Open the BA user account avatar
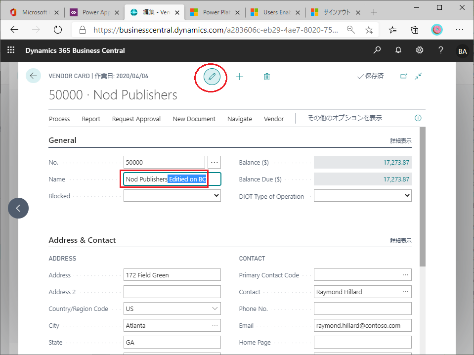Image resolution: width=474 pixels, height=355 pixels. pyautogui.click(x=463, y=51)
